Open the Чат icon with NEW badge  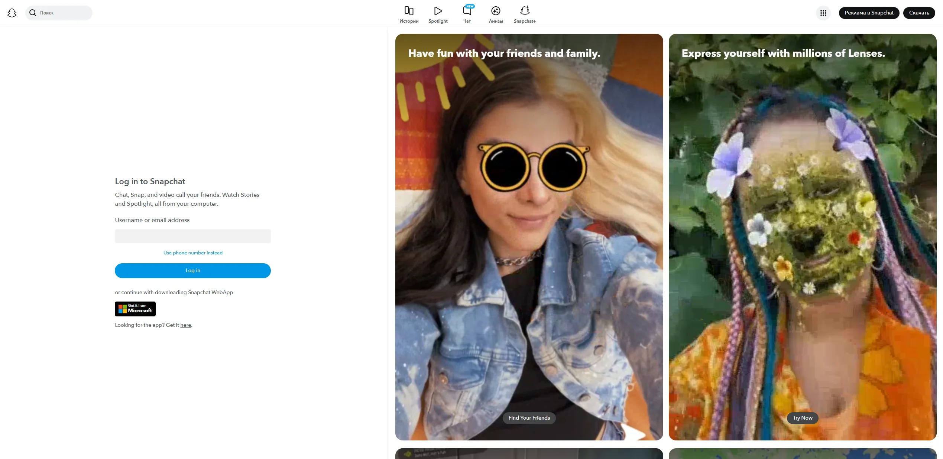click(467, 10)
